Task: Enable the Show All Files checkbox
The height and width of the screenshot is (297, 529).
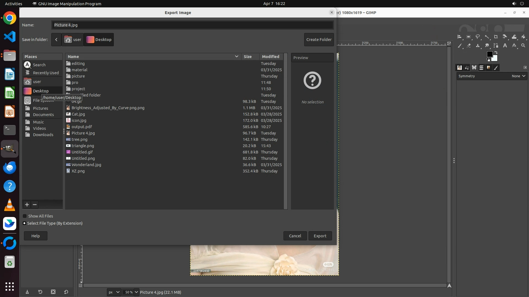Action: click(x=25, y=216)
